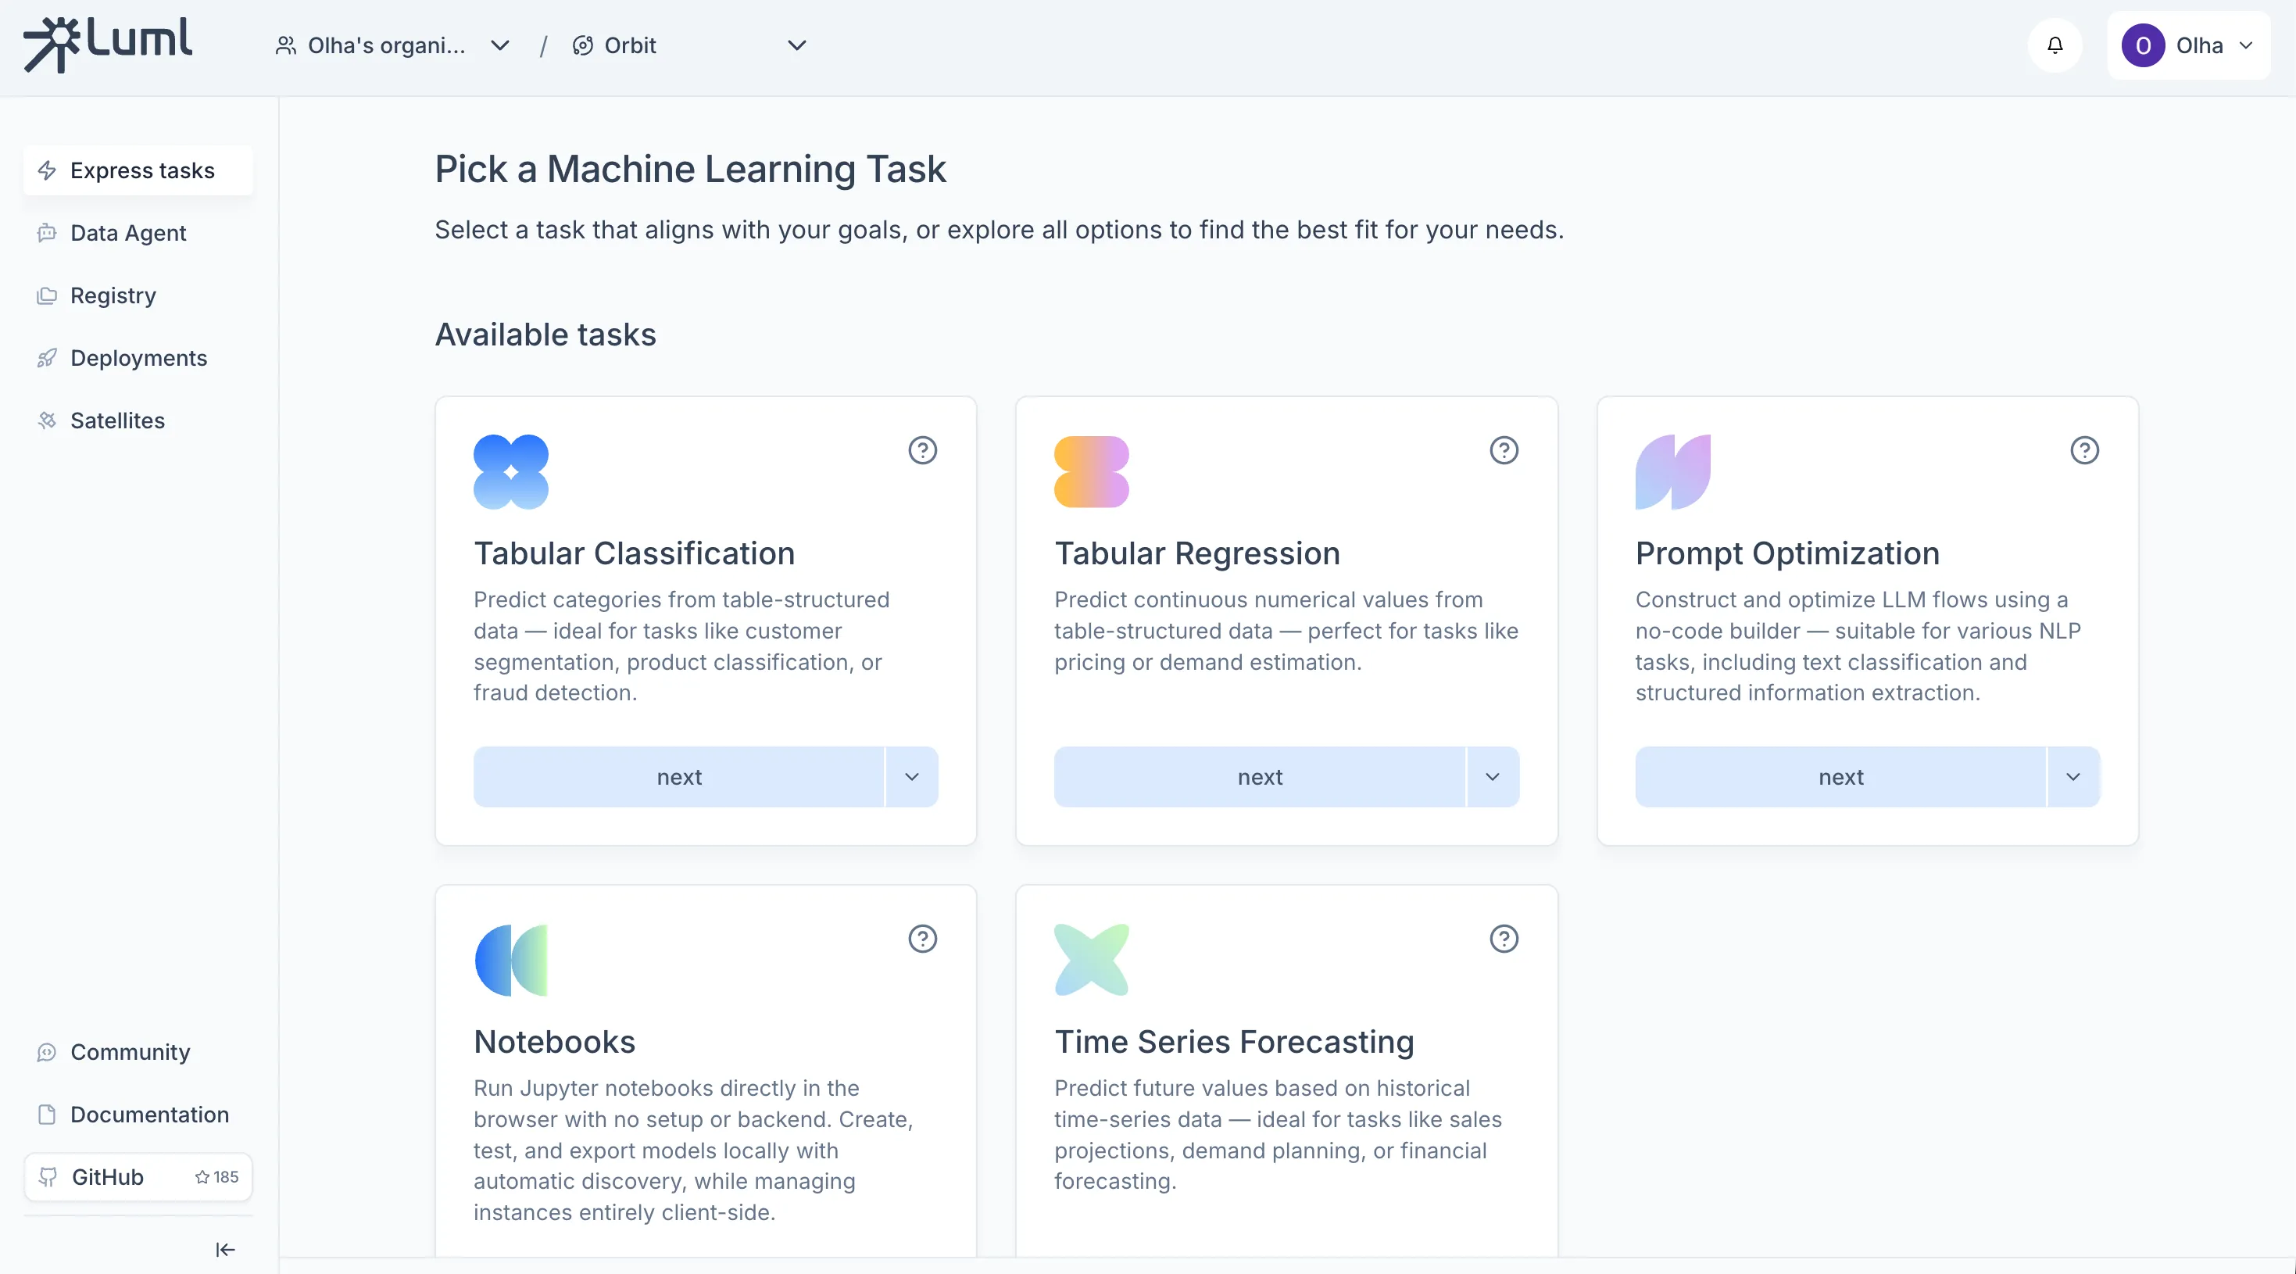Show help for Tabular Regression

(x=1504, y=450)
